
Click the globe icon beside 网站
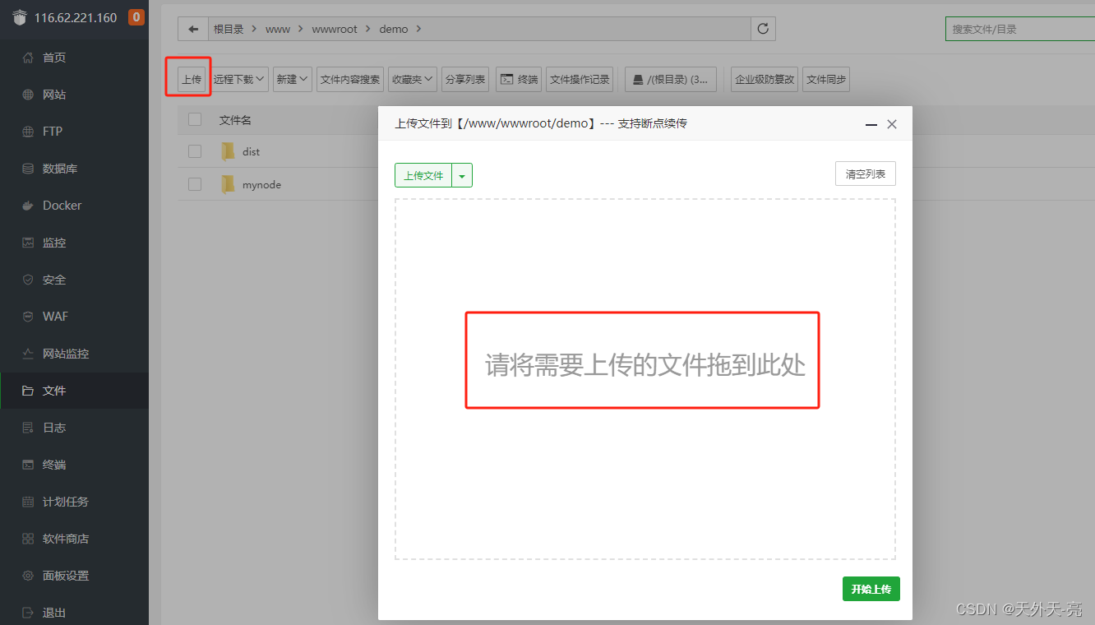coord(28,95)
